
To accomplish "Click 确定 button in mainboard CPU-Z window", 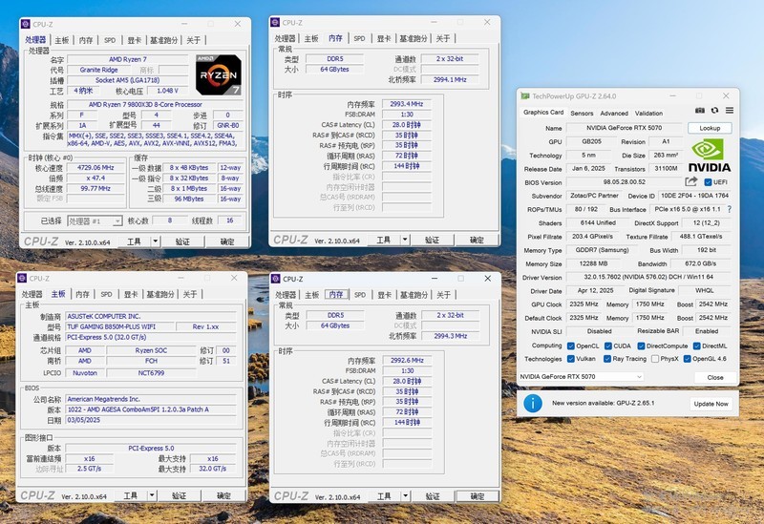I will tap(223, 495).
